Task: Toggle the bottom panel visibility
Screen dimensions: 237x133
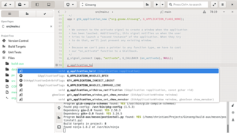Action: click(x=48, y=5)
